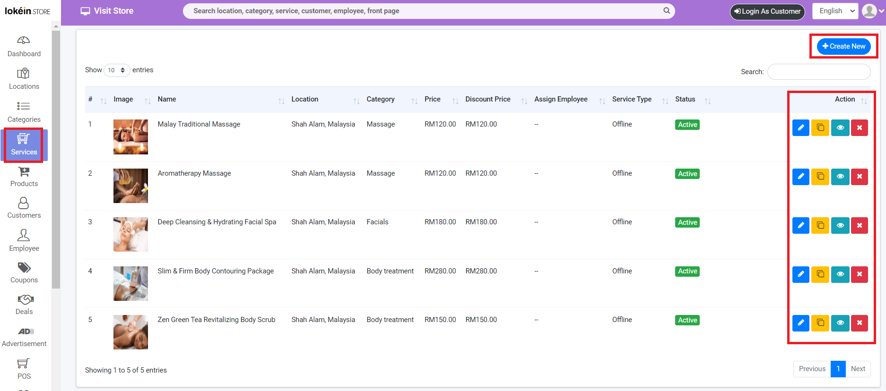The width and height of the screenshot is (886, 391).
Task: View Deep Cleansing Facial Spa via eye icon
Action: [x=840, y=225]
